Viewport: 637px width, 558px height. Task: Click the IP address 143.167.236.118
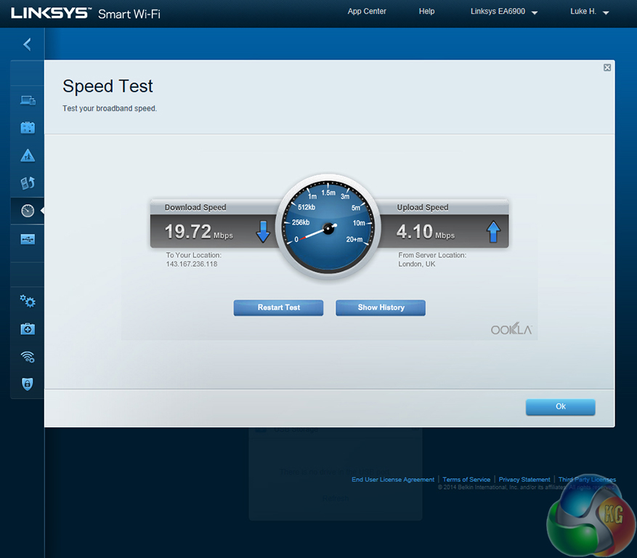pos(191,264)
